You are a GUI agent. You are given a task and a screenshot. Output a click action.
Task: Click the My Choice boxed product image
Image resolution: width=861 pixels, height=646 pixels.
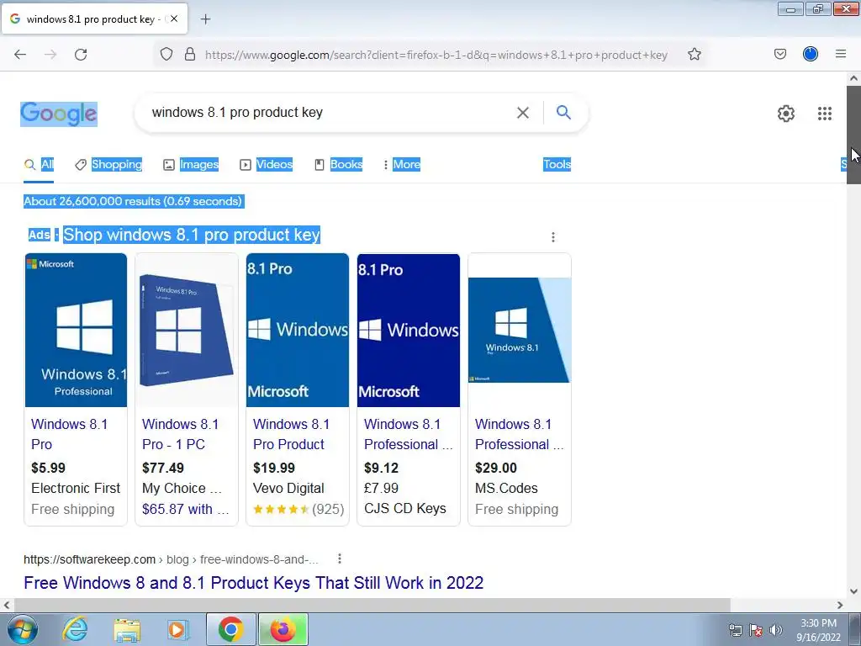click(187, 330)
